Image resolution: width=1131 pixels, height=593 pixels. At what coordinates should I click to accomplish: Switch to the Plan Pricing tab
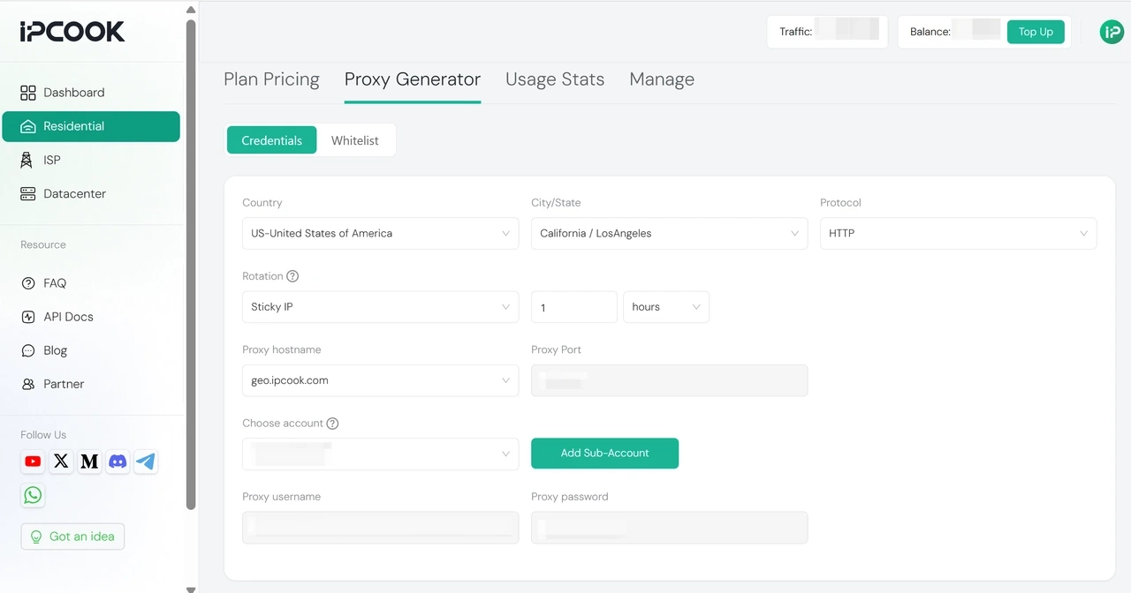(271, 79)
